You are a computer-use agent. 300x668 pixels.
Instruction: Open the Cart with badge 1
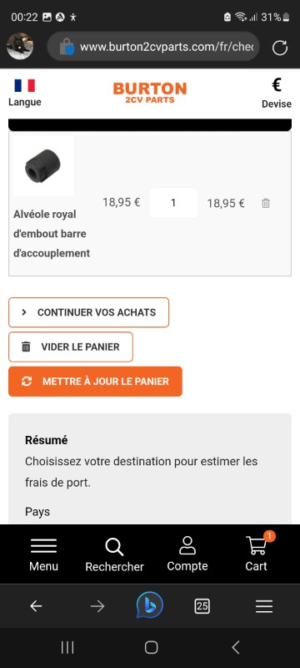point(257,553)
